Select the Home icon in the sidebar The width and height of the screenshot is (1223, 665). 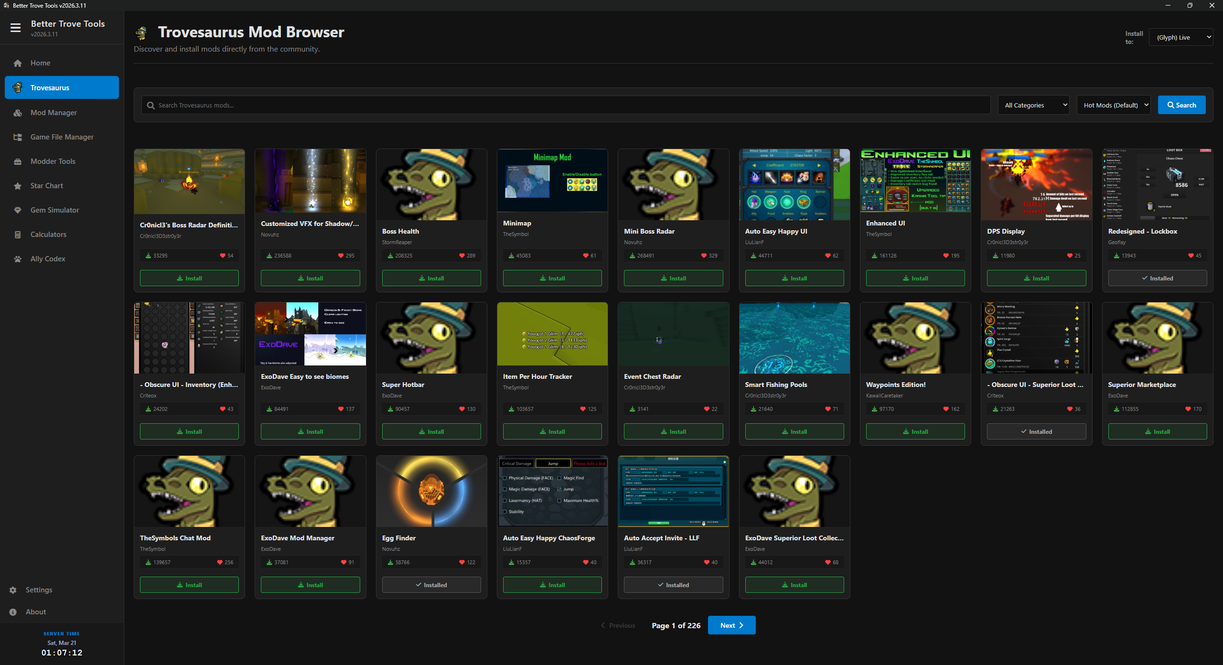tap(17, 63)
